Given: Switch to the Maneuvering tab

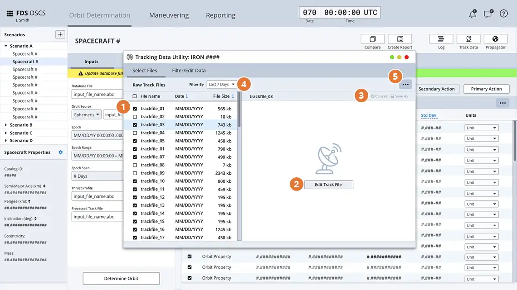Looking at the screenshot, I should pos(169,15).
